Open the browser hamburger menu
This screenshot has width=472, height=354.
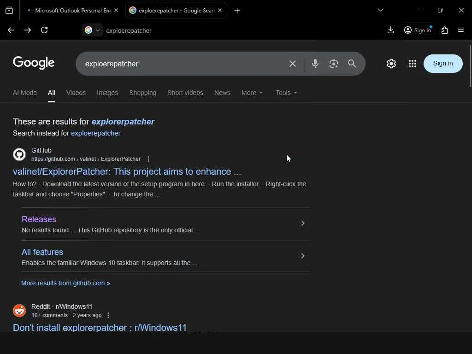tap(461, 30)
